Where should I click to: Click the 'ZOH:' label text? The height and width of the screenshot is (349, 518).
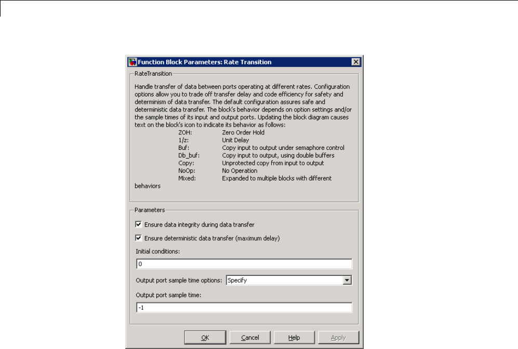tap(185, 132)
